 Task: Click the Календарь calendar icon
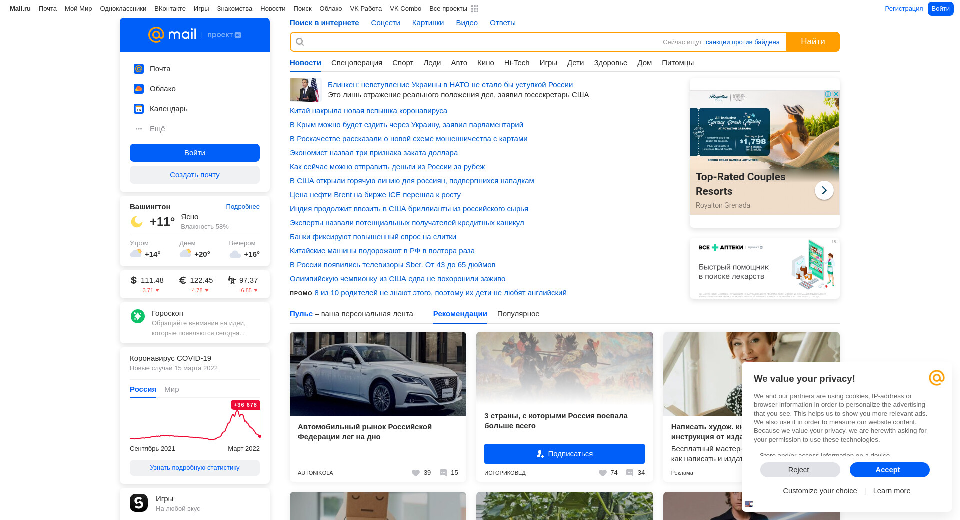(x=139, y=109)
